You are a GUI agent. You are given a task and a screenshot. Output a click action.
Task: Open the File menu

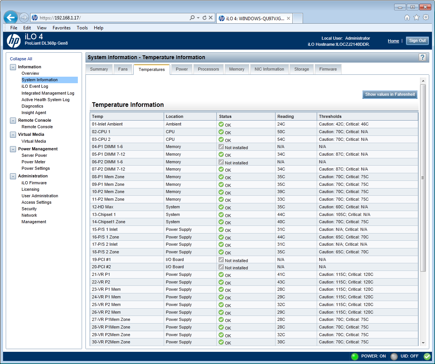click(14, 28)
